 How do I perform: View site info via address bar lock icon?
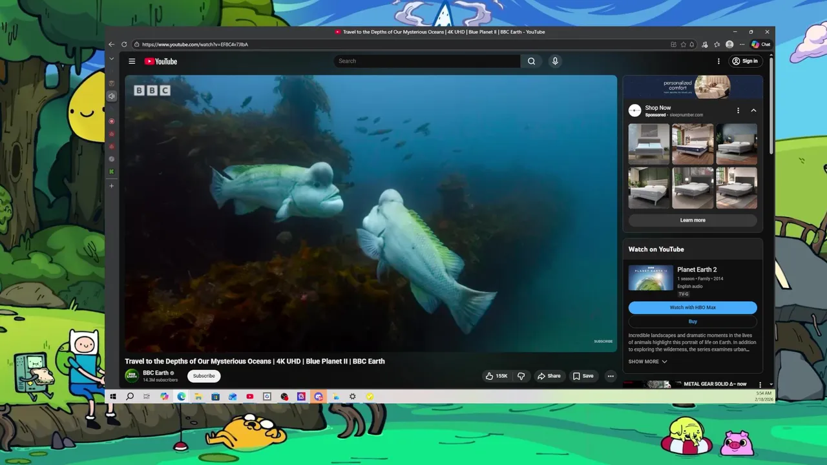pos(136,45)
